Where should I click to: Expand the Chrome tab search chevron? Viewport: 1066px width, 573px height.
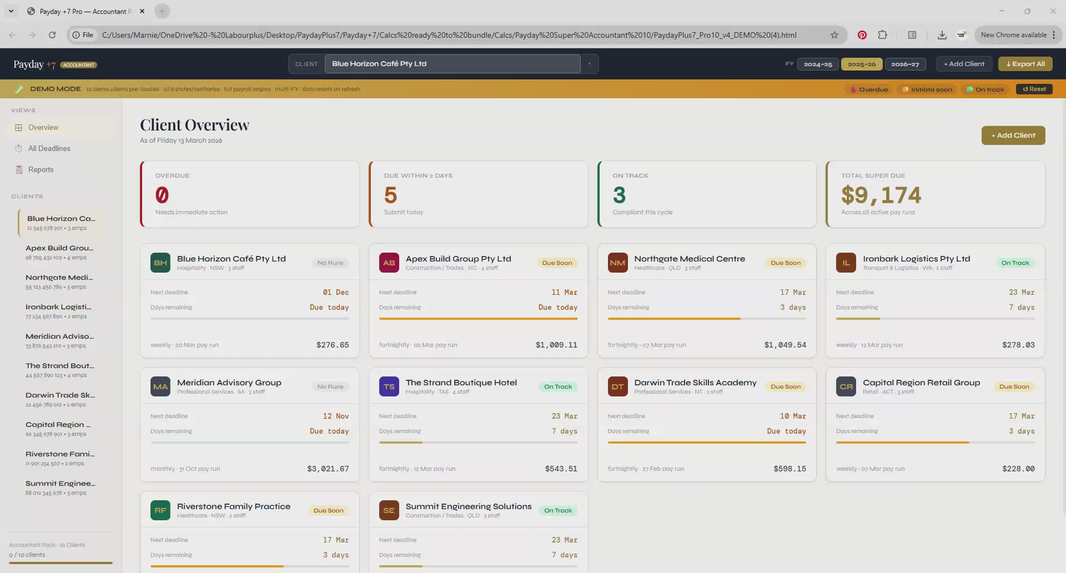(x=11, y=11)
